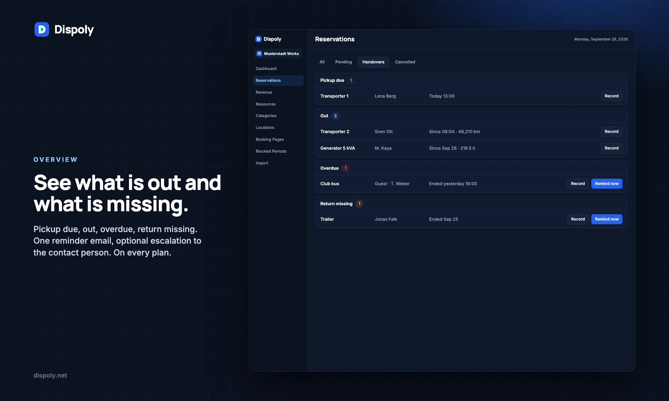Click the date Monday, September 28, 2026
This screenshot has width=669, height=401.
(601, 39)
